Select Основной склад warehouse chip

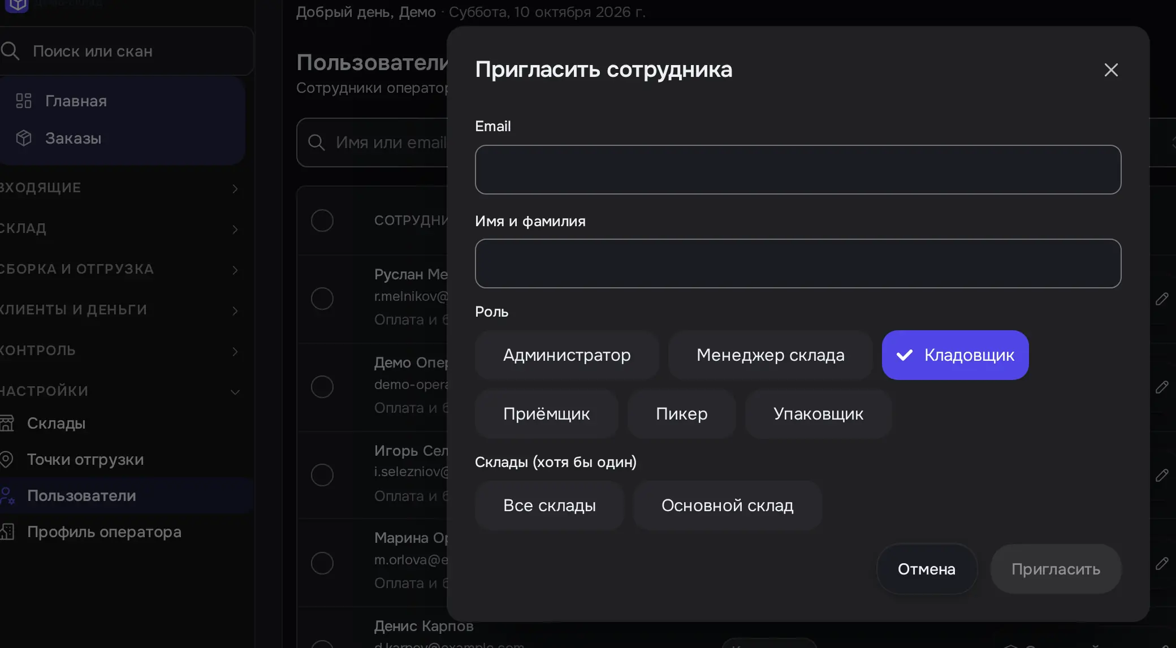click(x=727, y=506)
